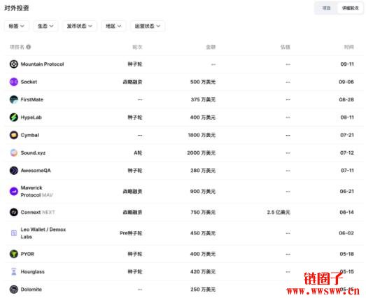Screen dimensions: 366x298
Task: Click the Maverick Protocol logo icon
Action: pos(14,192)
